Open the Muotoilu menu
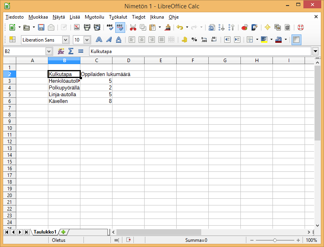The height and width of the screenshot is (247, 324). (94, 17)
